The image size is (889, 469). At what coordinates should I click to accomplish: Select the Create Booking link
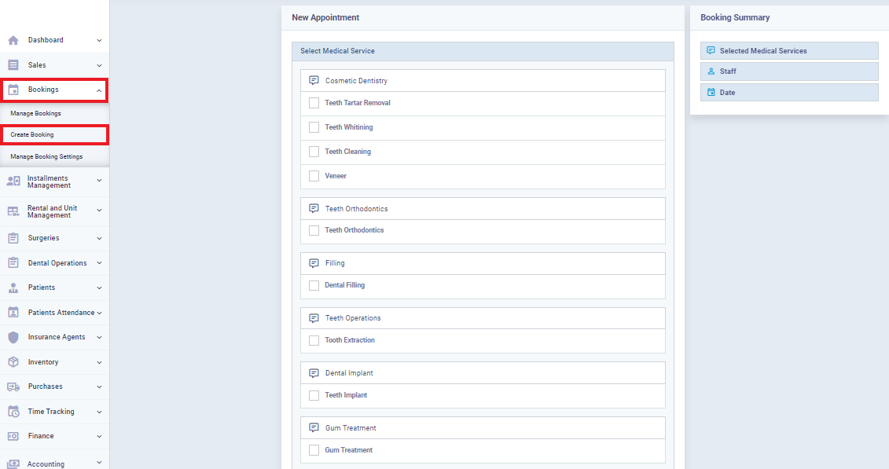pyautogui.click(x=31, y=135)
